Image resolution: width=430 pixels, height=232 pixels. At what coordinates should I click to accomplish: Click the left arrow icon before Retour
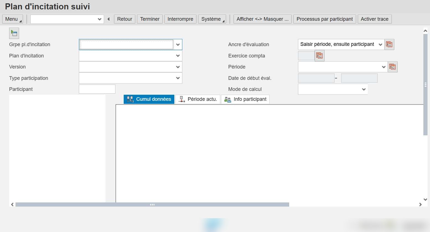pos(108,19)
